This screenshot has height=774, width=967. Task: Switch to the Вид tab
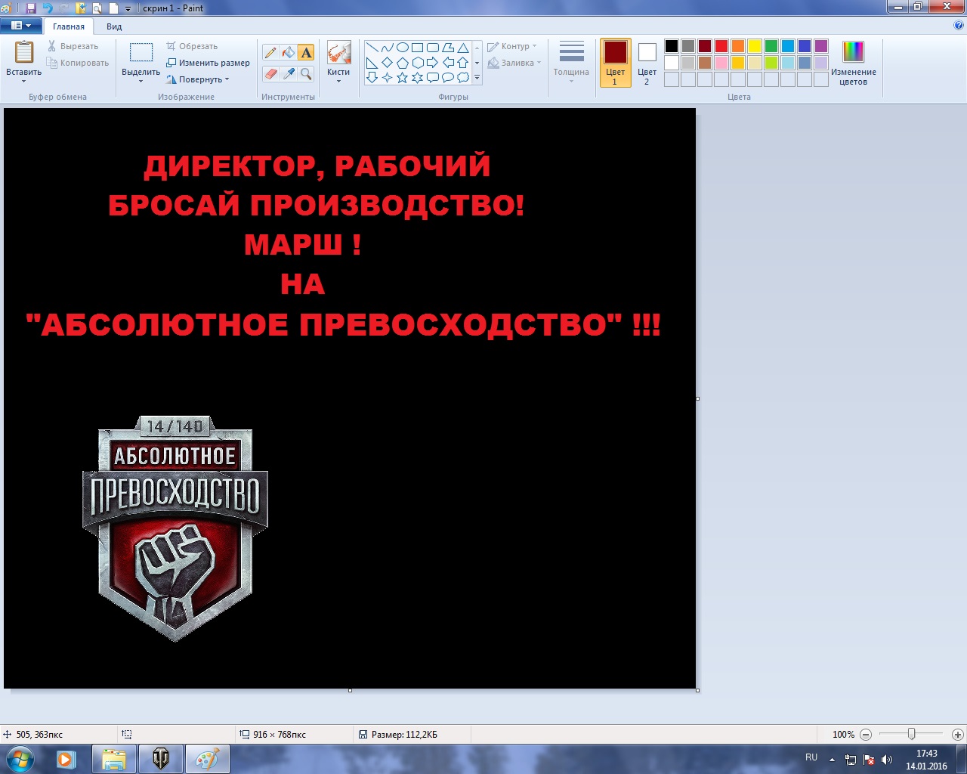114,26
